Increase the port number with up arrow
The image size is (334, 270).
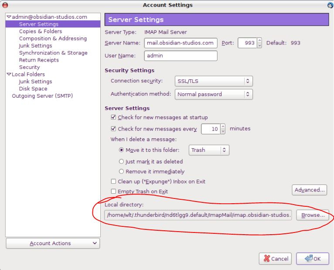[x=259, y=41]
